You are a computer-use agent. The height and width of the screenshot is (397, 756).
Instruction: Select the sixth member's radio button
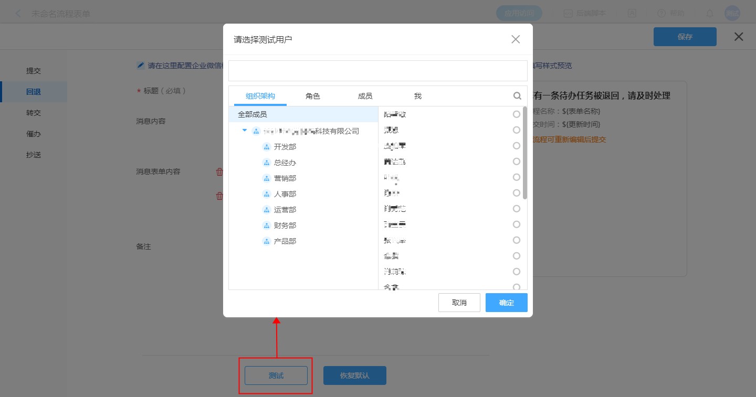coord(517,193)
